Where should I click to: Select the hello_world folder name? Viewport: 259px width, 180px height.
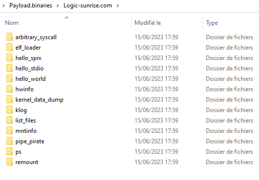click(x=30, y=79)
